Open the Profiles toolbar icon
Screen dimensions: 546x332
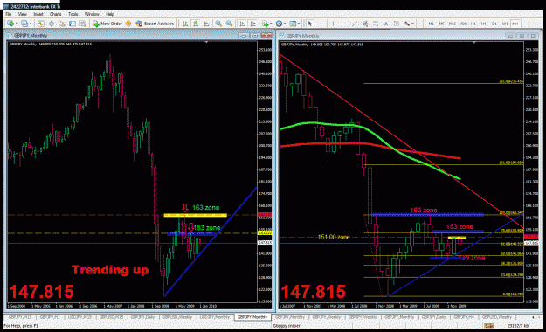point(24,24)
